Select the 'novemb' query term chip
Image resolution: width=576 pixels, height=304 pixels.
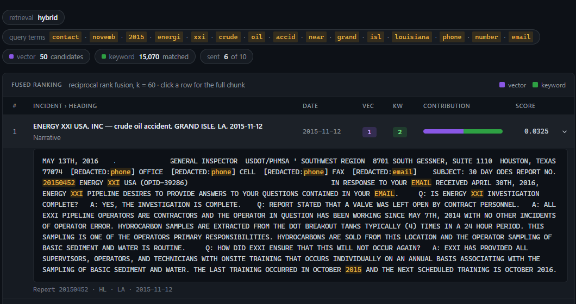click(104, 37)
